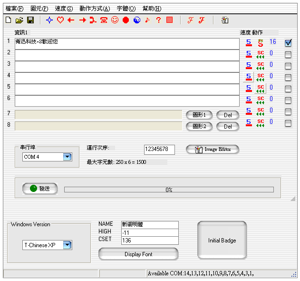Click the speed 5 icon for row 1
Viewport: 300px width, 281px height.
tap(249, 42)
